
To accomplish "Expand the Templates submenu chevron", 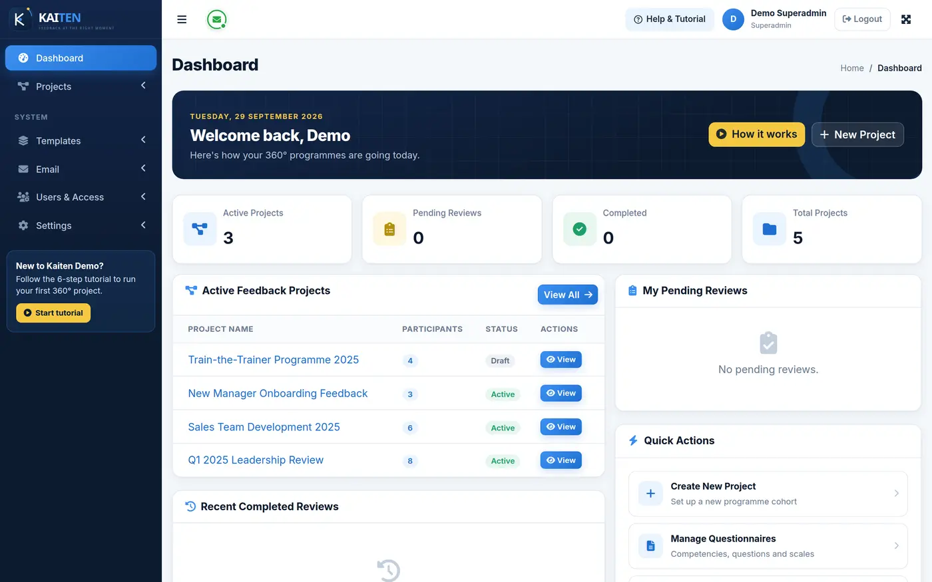I will pyautogui.click(x=143, y=140).
